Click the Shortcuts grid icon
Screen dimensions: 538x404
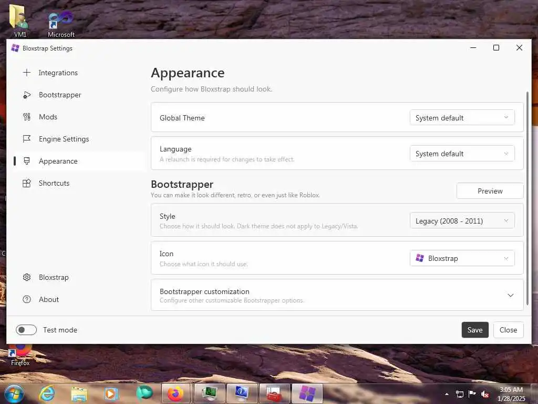[x=27, y=183]
